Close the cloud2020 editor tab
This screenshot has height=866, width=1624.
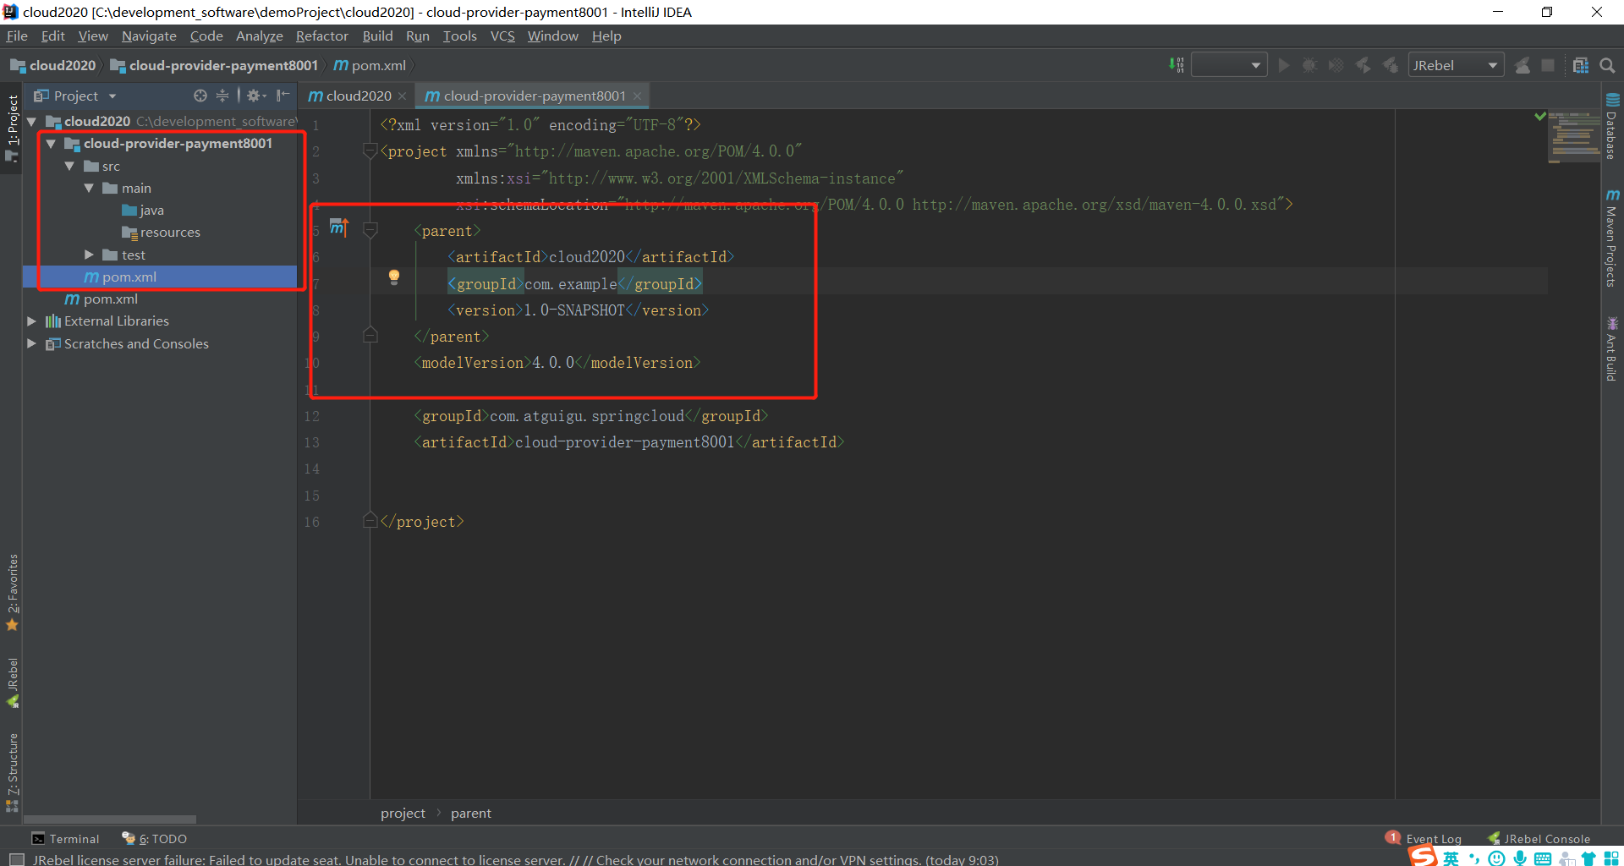pos(403,96)
